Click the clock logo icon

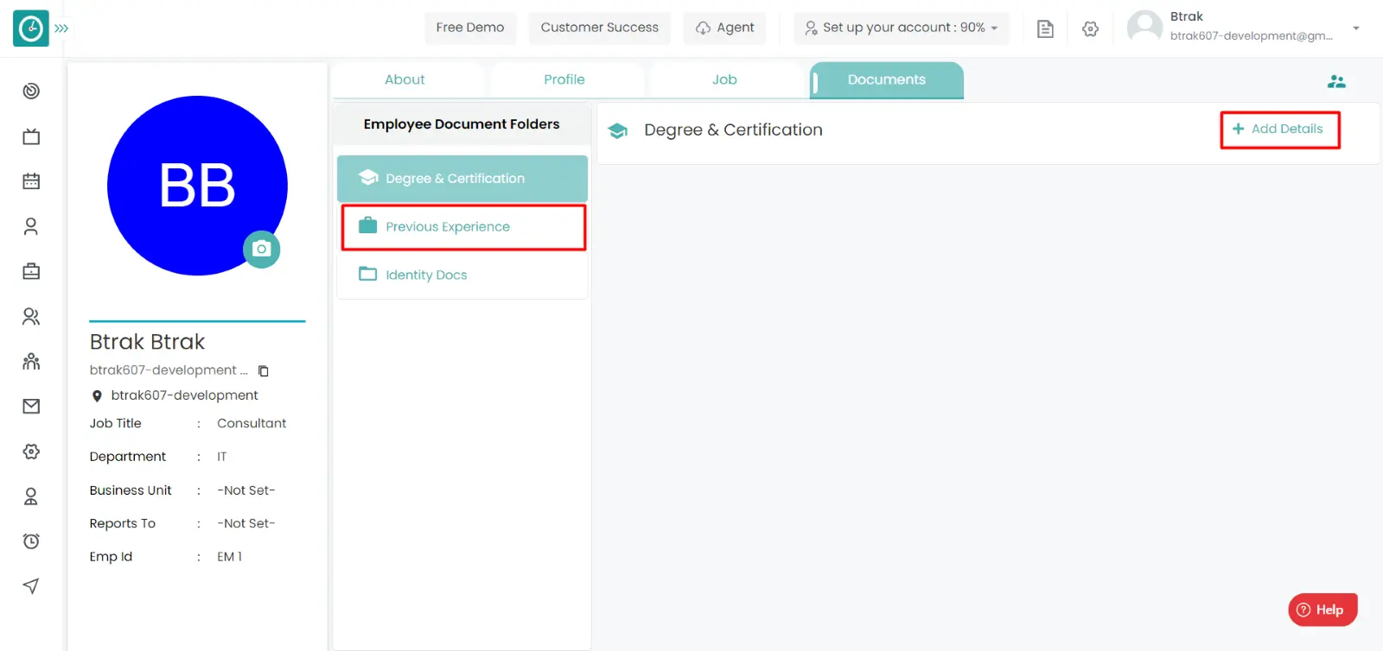click(31, 28)
